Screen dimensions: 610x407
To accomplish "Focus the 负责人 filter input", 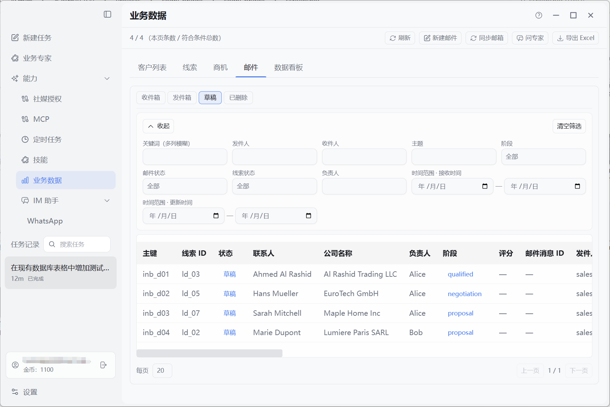I will (x=364, y=186).
